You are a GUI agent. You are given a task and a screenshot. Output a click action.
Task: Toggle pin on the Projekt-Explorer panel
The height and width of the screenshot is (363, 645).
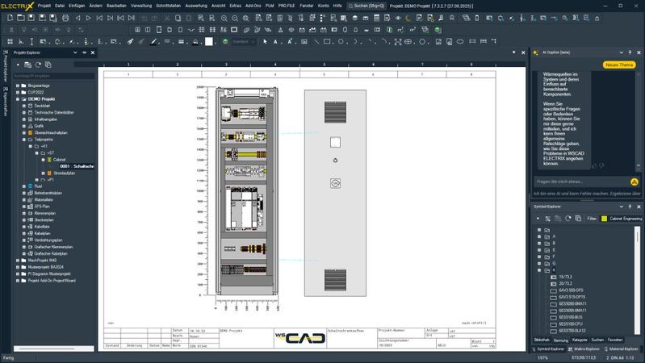pyautogui.click(x=84, y=52)
